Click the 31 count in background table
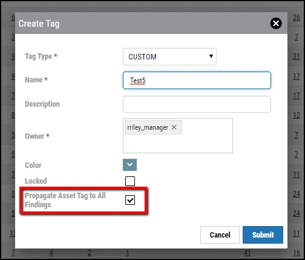Viewport: 305px width, 260px height. click(297, 56)
